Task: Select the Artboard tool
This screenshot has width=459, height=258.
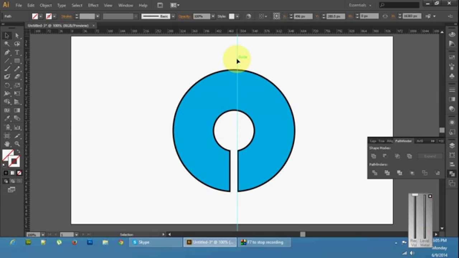Action: coord(7,135)
